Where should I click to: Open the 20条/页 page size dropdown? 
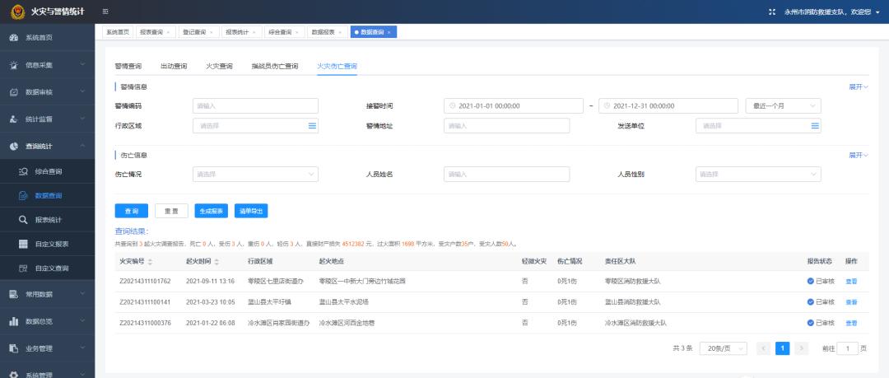pos(723,348)
